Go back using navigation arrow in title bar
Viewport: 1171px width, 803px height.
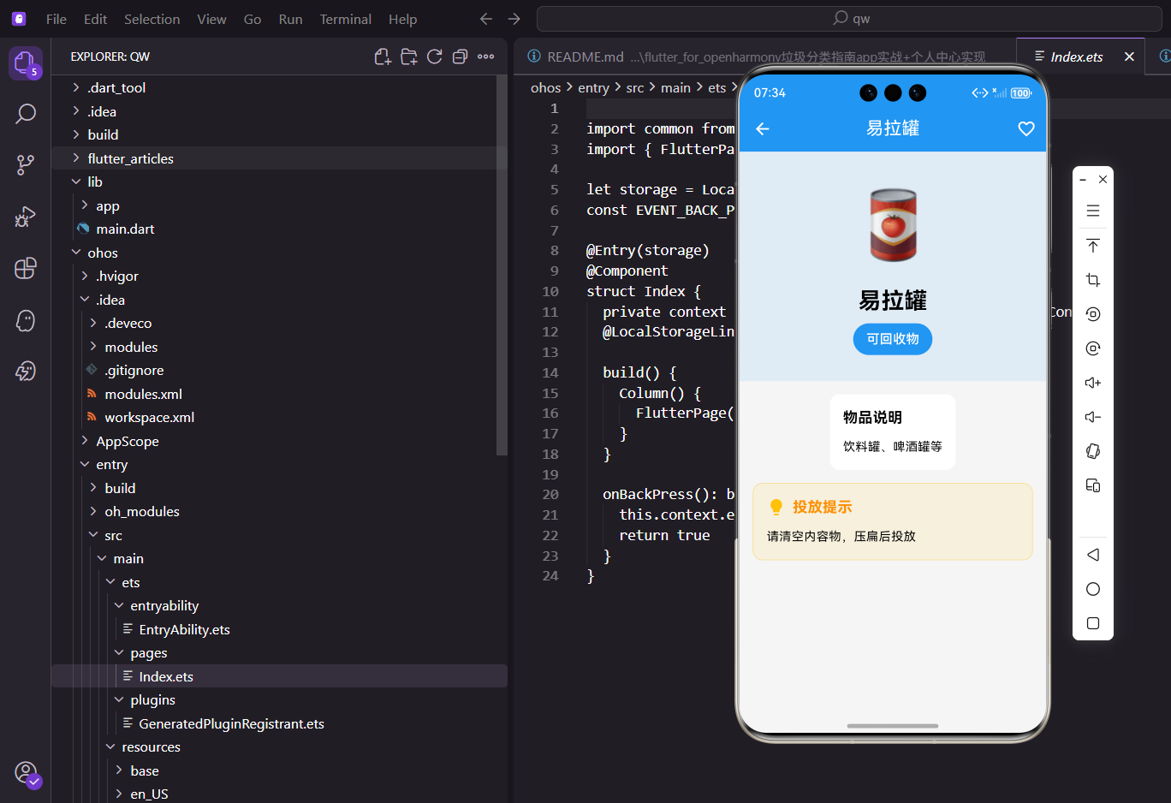[486, 19]
